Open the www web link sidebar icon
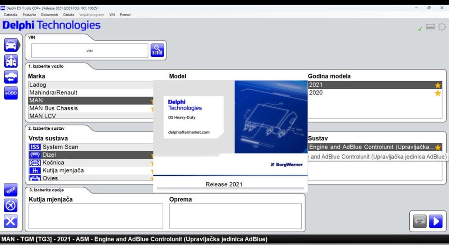The height and width of the screenshot is (245, 449). (11, 190)
